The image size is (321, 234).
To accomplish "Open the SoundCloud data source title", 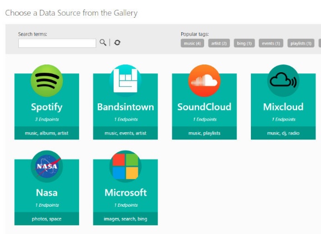I will [204, 107].
